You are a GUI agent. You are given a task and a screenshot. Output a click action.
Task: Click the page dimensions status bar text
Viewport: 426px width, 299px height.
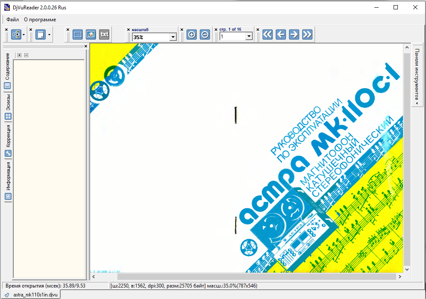184,286
